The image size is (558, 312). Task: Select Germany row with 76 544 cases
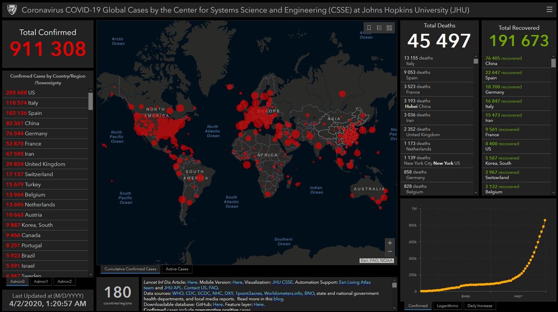point(45,134)
